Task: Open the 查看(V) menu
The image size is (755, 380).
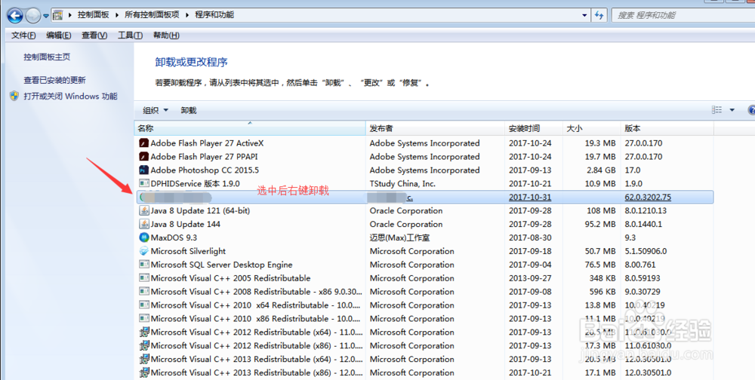Action: (x=94, y=35)
